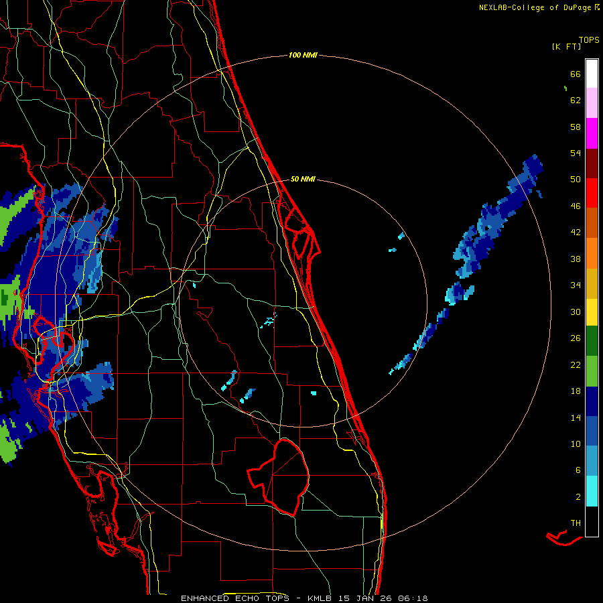
Task: Click the [K FT] units label
Action: coord(566,47)
